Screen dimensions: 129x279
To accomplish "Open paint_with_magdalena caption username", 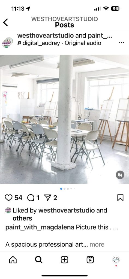I will [40, 227].
